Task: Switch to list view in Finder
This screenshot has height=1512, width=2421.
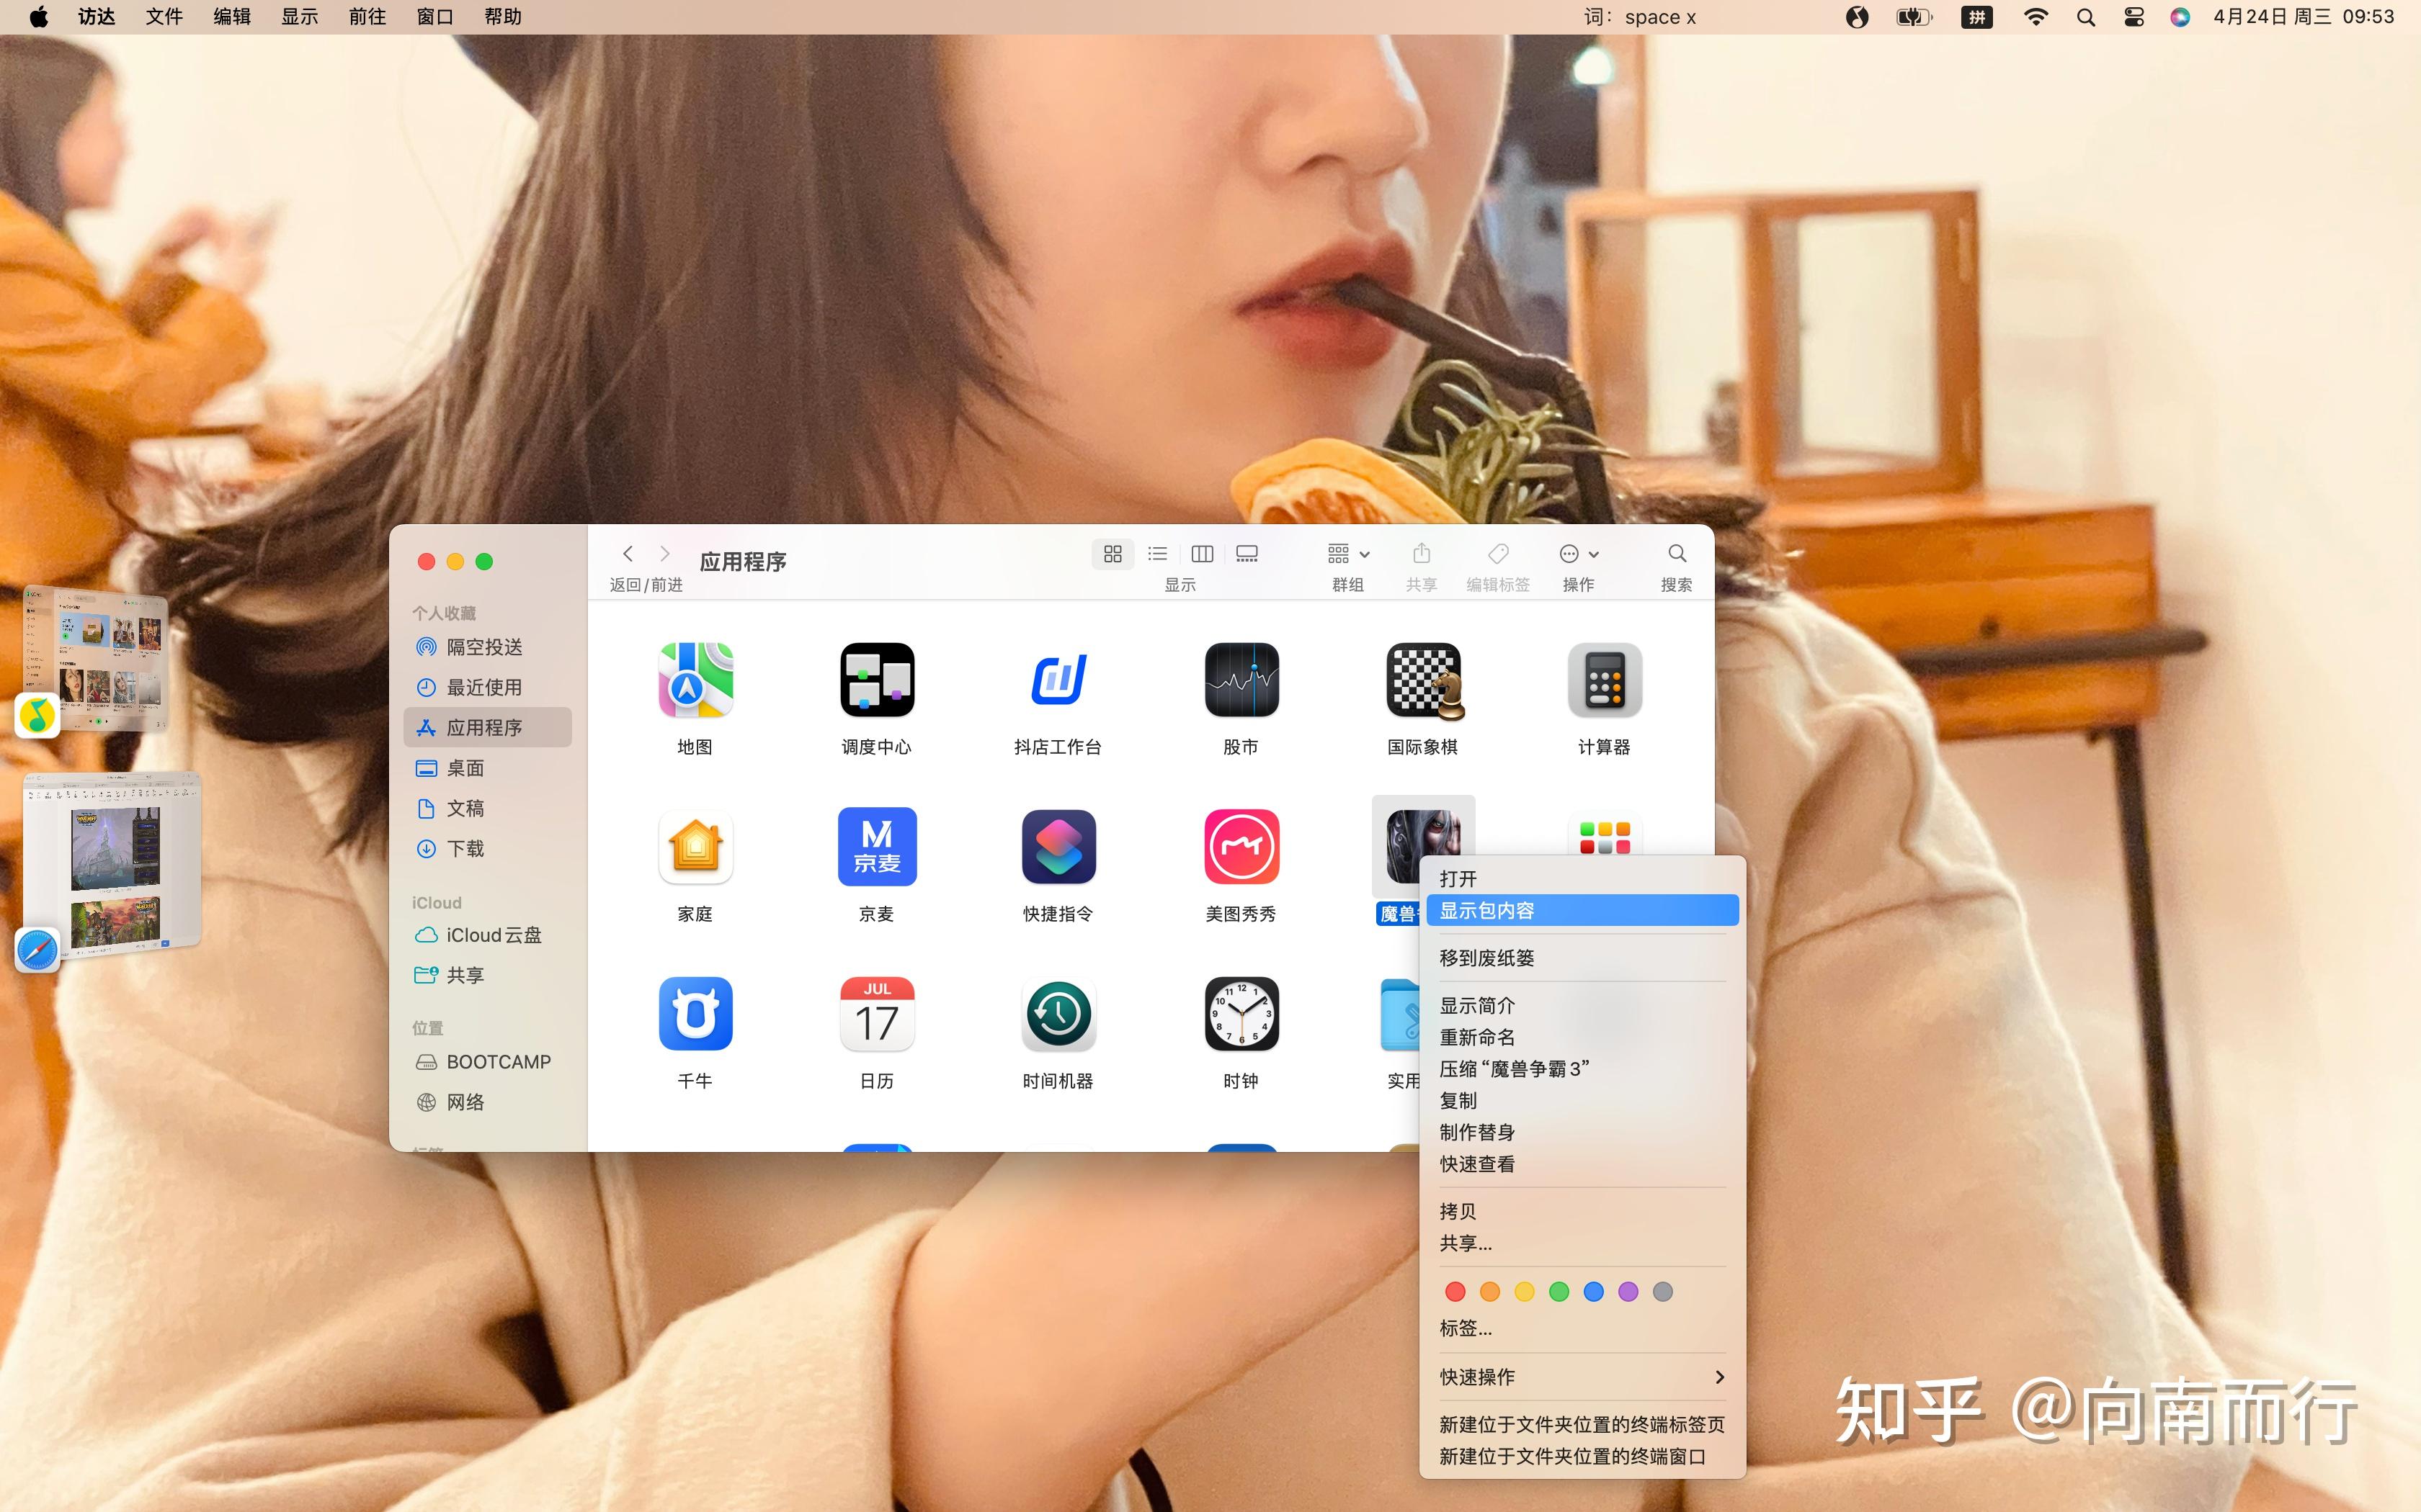Action: pyautogui.click(x=1157, y=553)
